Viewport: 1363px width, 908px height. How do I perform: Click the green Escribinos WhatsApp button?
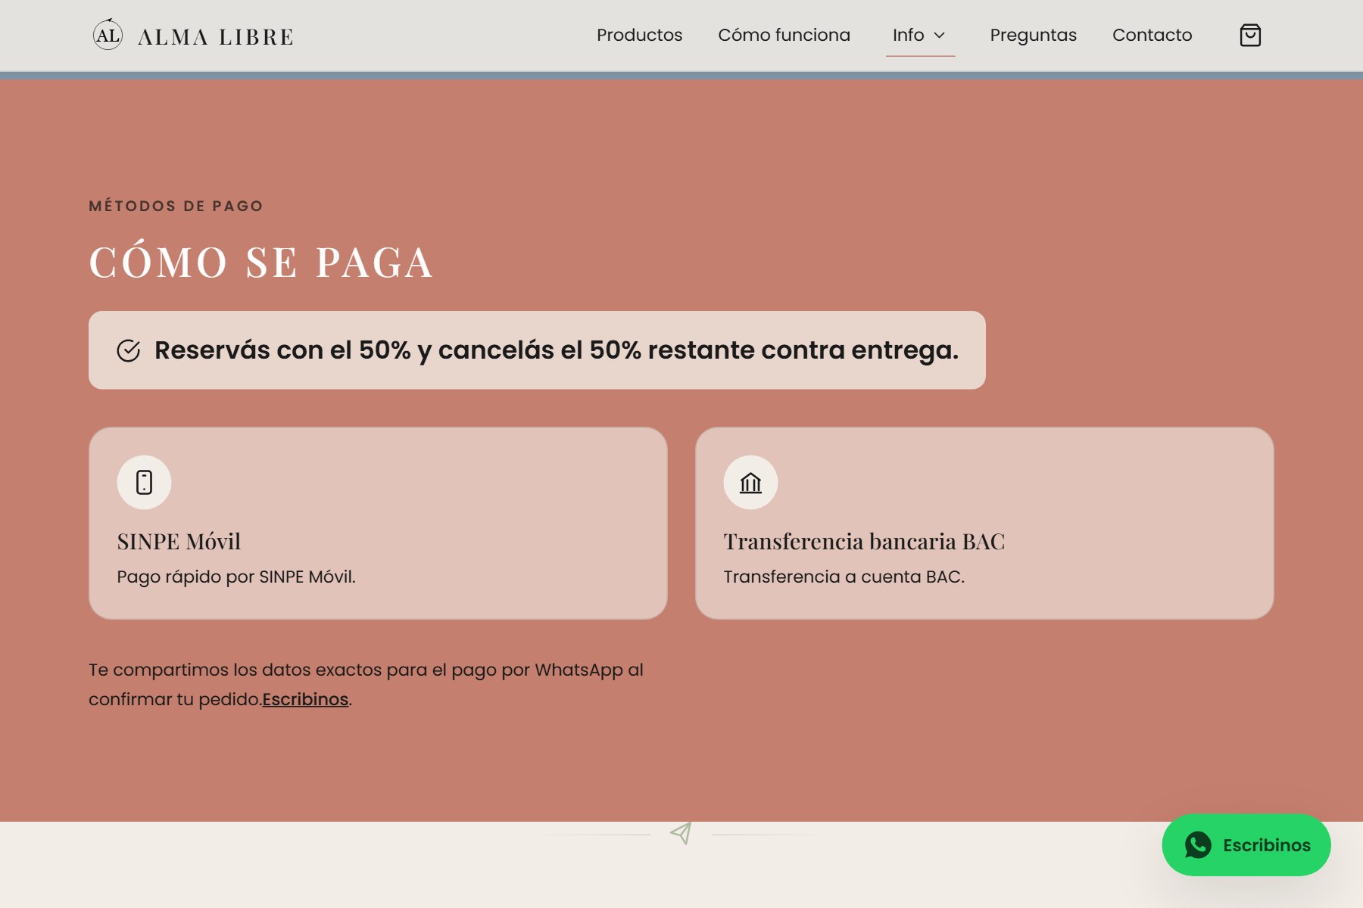coord(1246,845)
